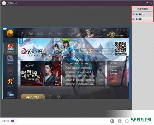Open the wrench repair tool icon
Image resolution: width=154 pixels, height=125 pixels.
click(x=50, y=97)
